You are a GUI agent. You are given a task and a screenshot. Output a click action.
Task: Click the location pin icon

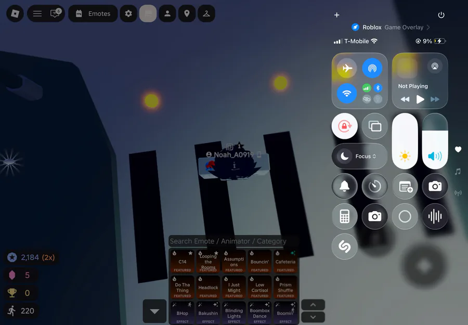[187, 14]
